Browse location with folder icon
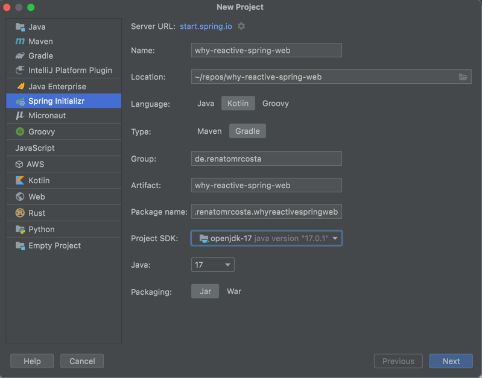 pos(463,77)
